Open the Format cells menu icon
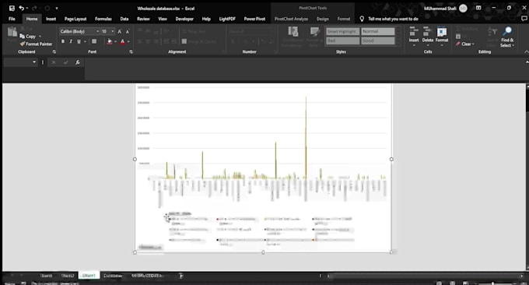Screen dimensions: 529x285 442,32
